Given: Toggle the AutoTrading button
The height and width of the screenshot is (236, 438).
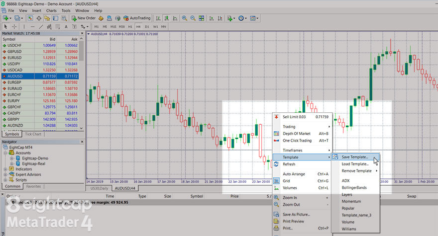Looking at the screenshot, I should click(x=137, y=18).
